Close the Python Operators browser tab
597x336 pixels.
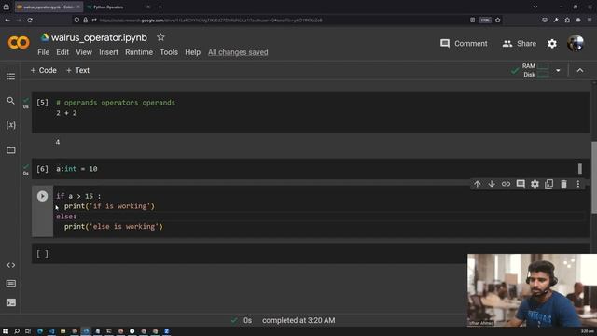tap(148, 7)
